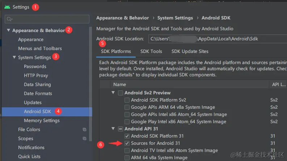Click the Android API 31 group label
The height and width of the screenshot is (161, 287).
(141, 129)
